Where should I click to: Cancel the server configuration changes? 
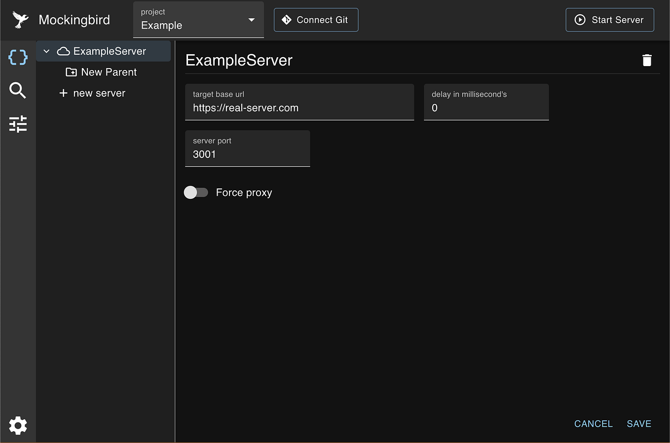[x=593, y=423]
